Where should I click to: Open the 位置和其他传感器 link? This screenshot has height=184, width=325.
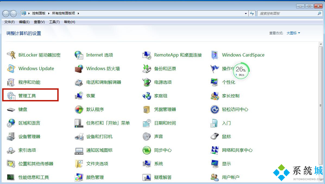(x=36, y=164)
